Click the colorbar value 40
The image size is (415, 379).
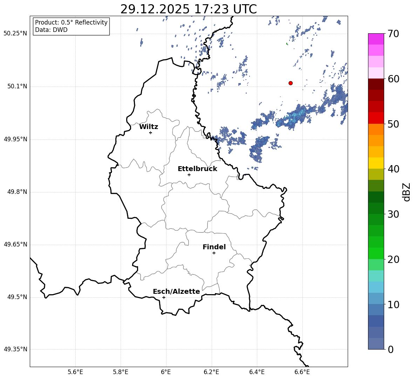[x=393, y=169]
